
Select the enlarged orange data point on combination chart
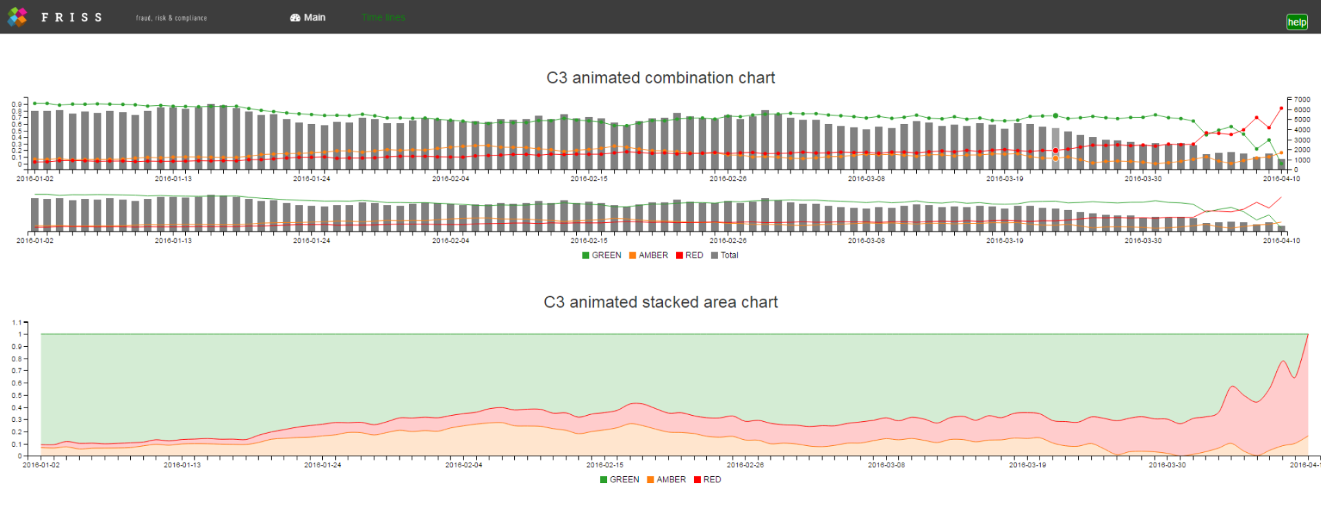point(1055,158)
